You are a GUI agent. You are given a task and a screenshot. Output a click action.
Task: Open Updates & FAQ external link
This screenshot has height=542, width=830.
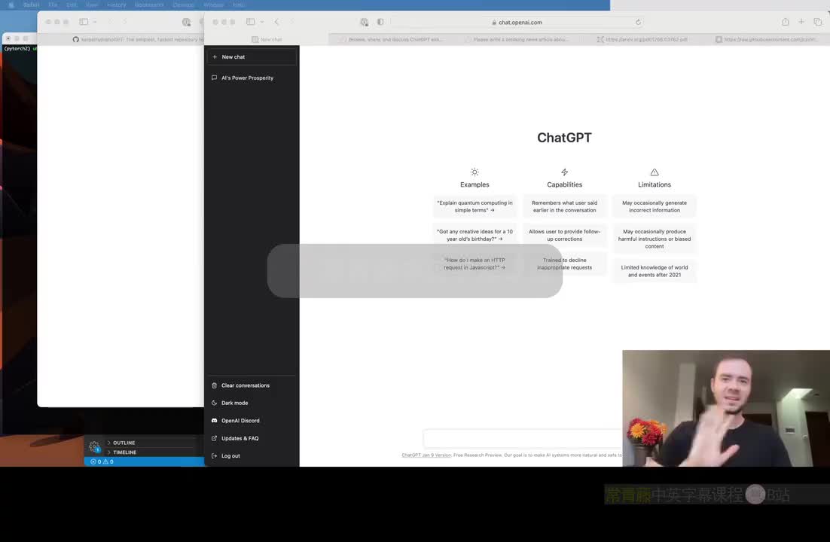(x=252, y=438)
